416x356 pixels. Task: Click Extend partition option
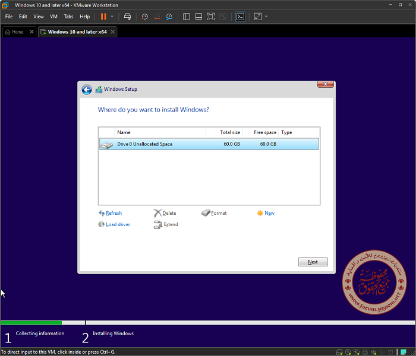pos(166,225)
